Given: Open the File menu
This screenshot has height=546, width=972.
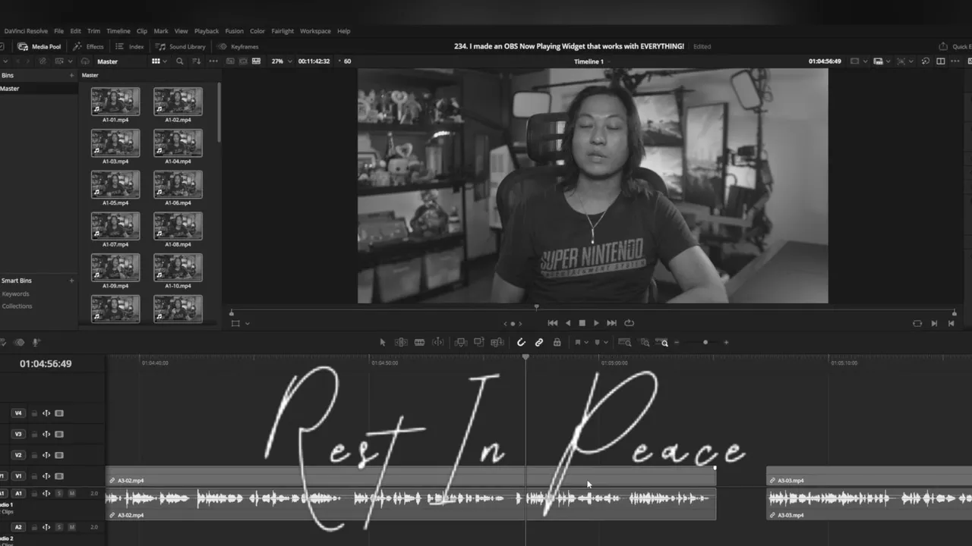Looking at the screenshot, I should pos(58,31).
